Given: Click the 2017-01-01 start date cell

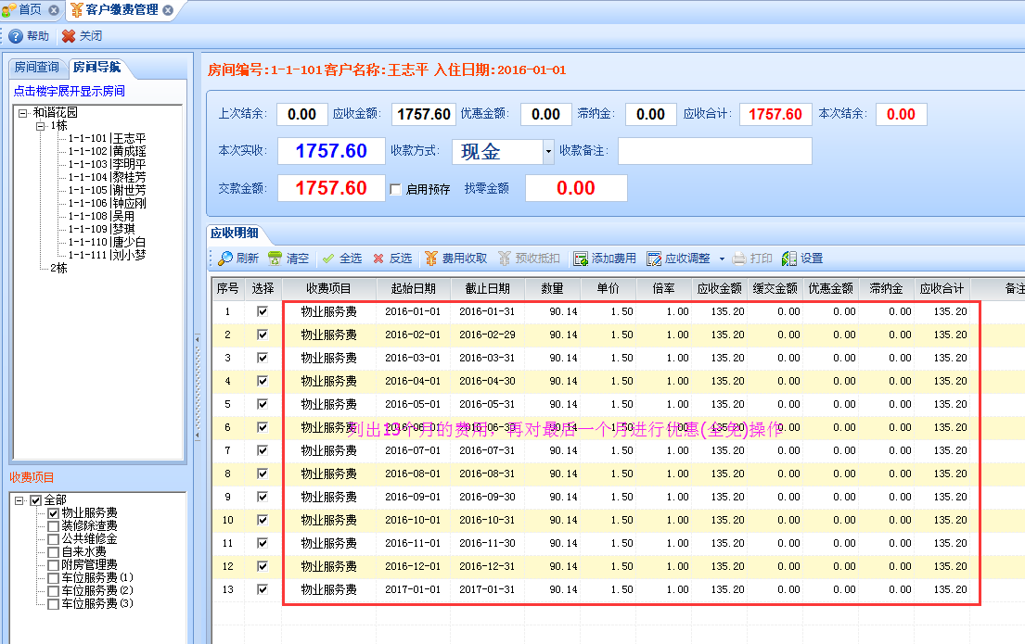Looking at the screenshot, I should tap(413, 589).
